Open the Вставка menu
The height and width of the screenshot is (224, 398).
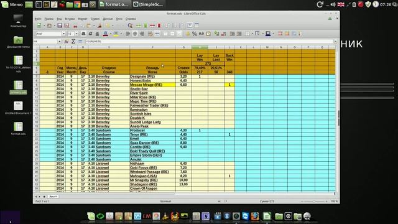click(70, 19)
